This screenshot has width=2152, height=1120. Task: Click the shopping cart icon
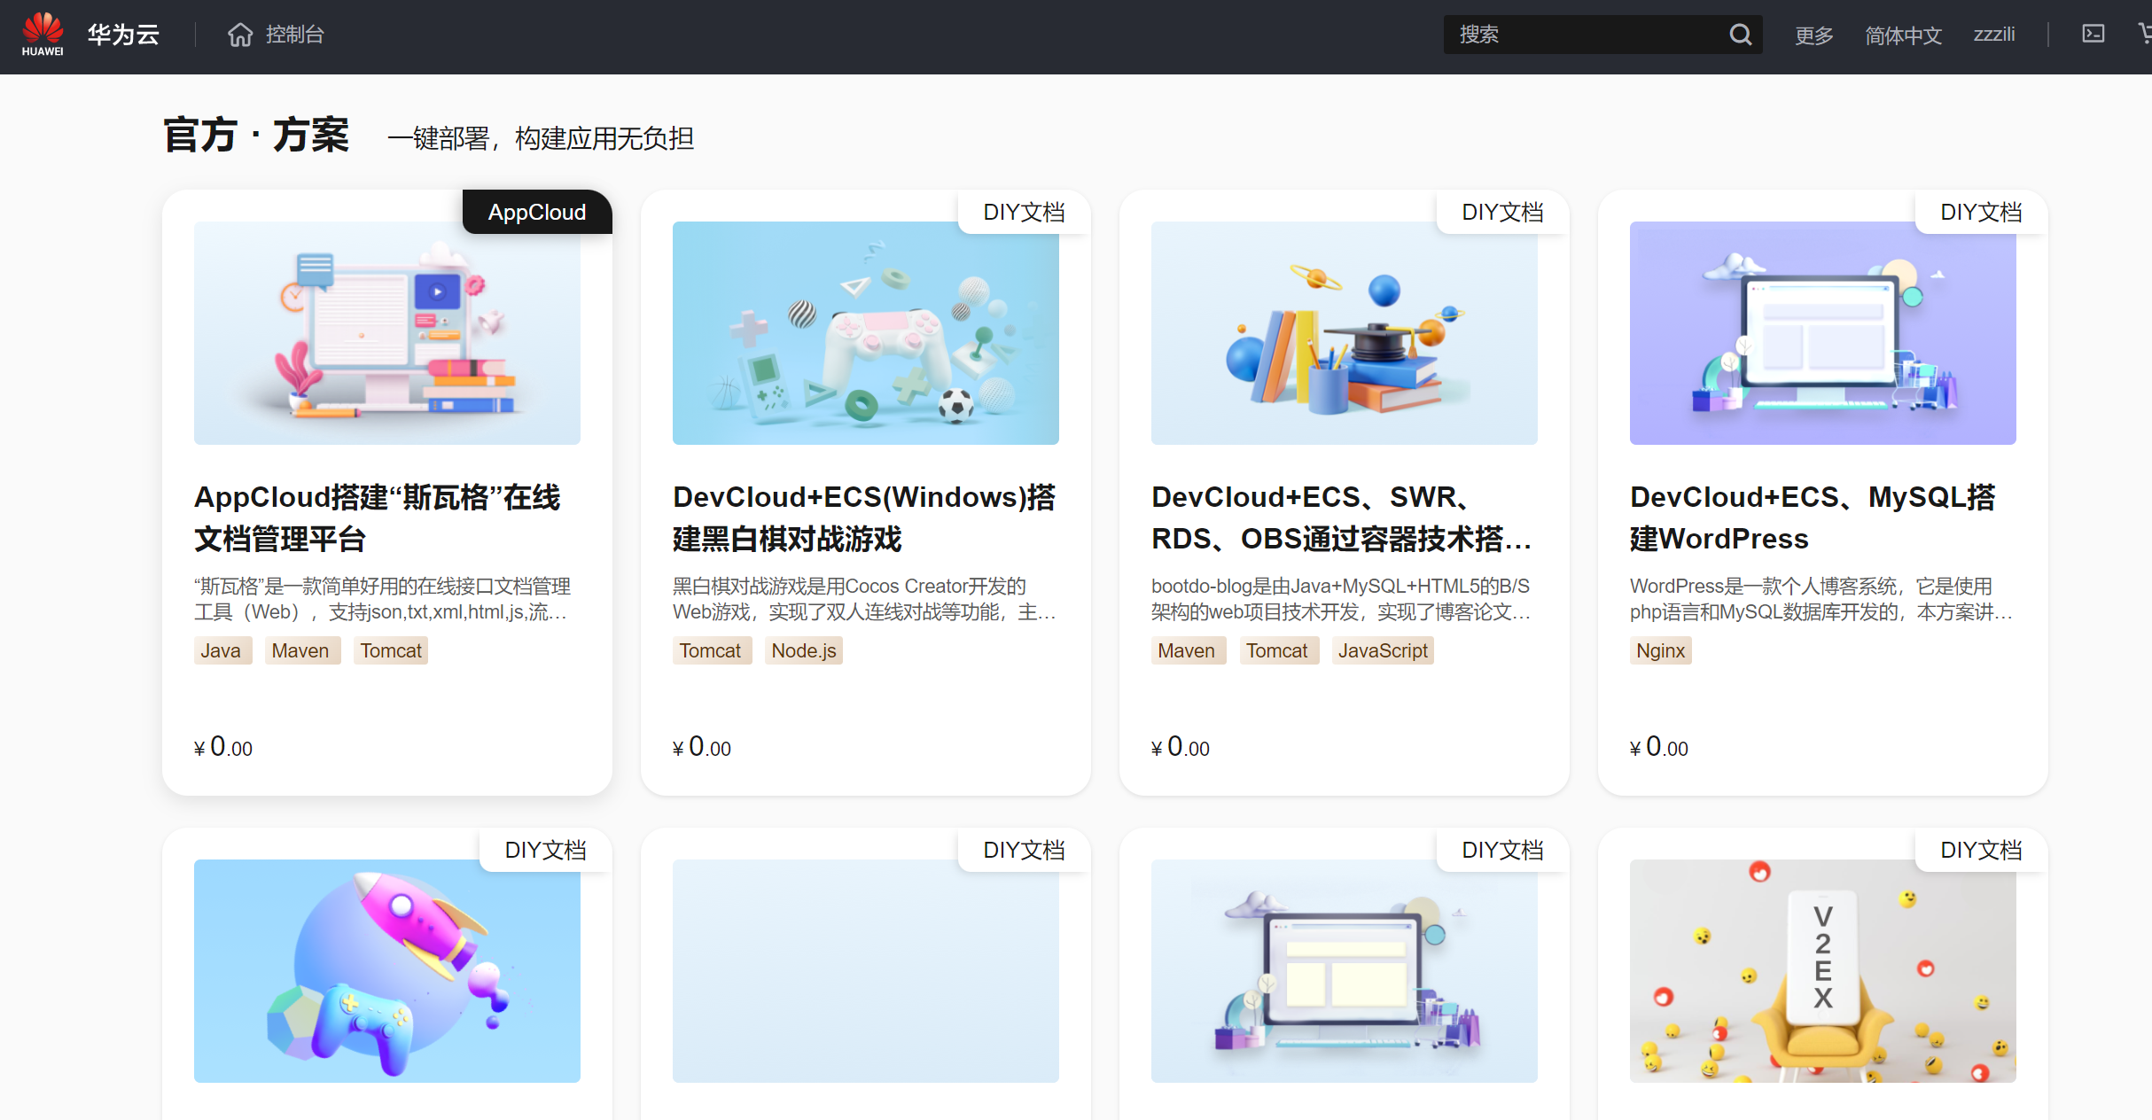[x=2145, y=35]
